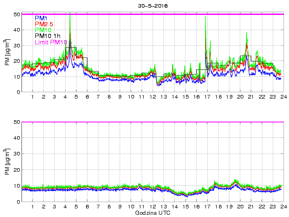Click the black PM10 1h legend label

coord(47,36)
